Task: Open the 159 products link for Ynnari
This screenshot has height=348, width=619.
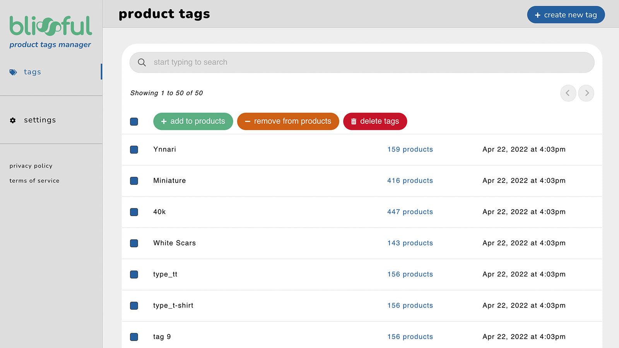Action: point(410,150)
